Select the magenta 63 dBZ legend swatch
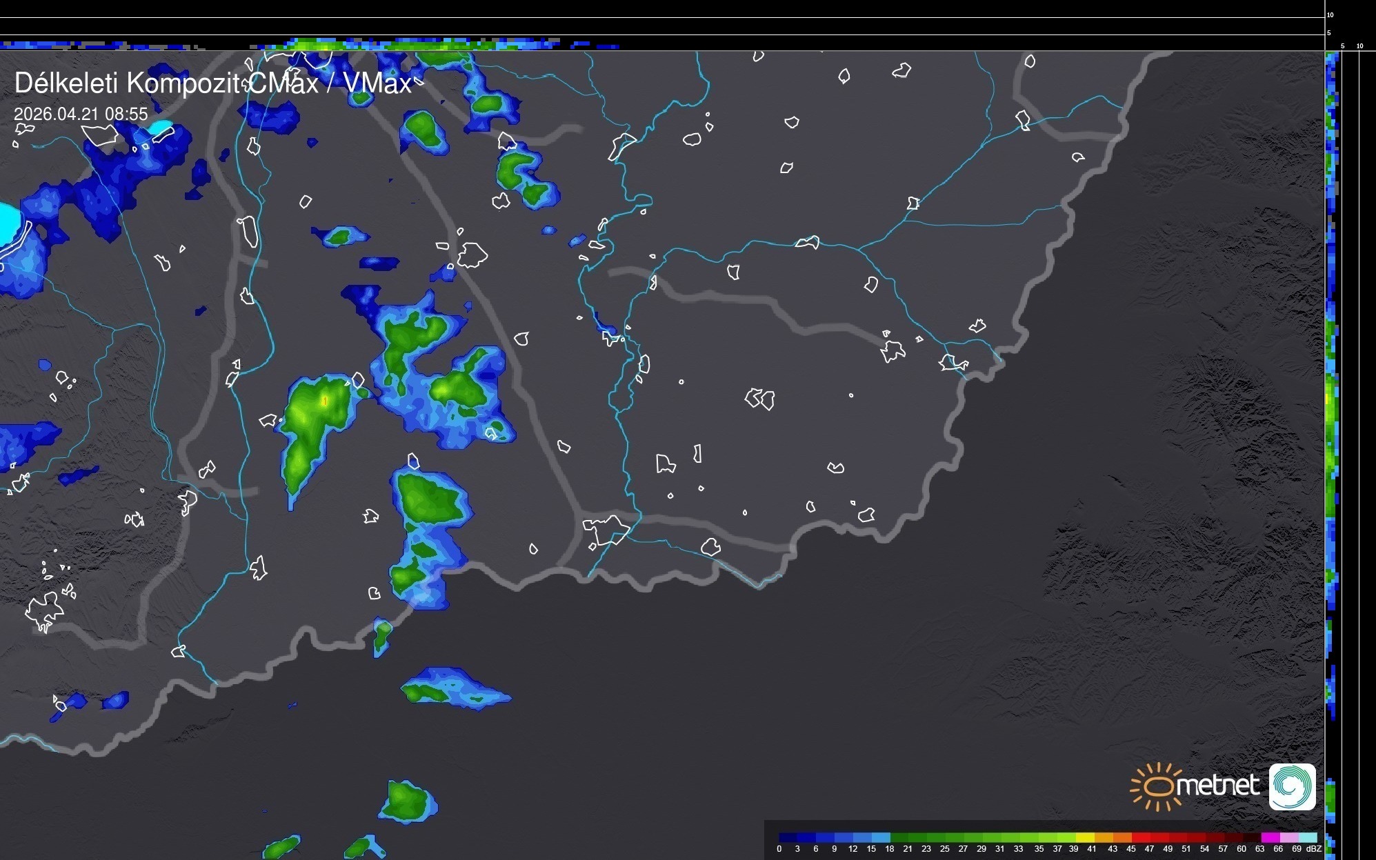This screenshot has width=1376, height=860. point(1270,837)
